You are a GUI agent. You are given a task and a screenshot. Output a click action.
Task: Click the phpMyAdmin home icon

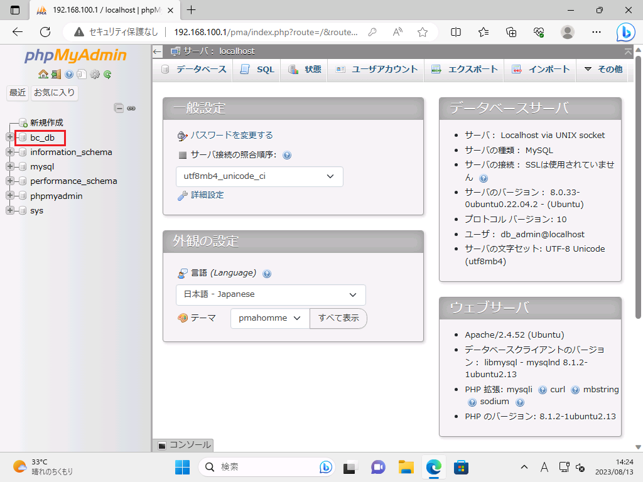coord(43,74)
